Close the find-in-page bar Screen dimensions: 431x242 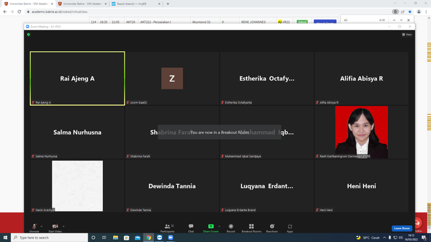(x=409, y=20)
